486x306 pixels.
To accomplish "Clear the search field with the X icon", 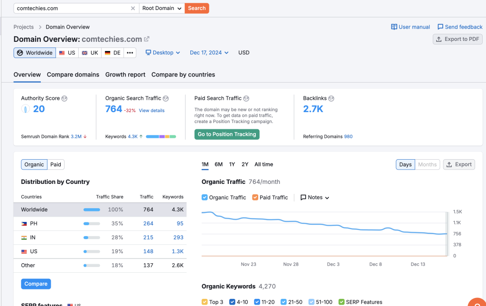I will pyautogui.click(x=132, y=8).
